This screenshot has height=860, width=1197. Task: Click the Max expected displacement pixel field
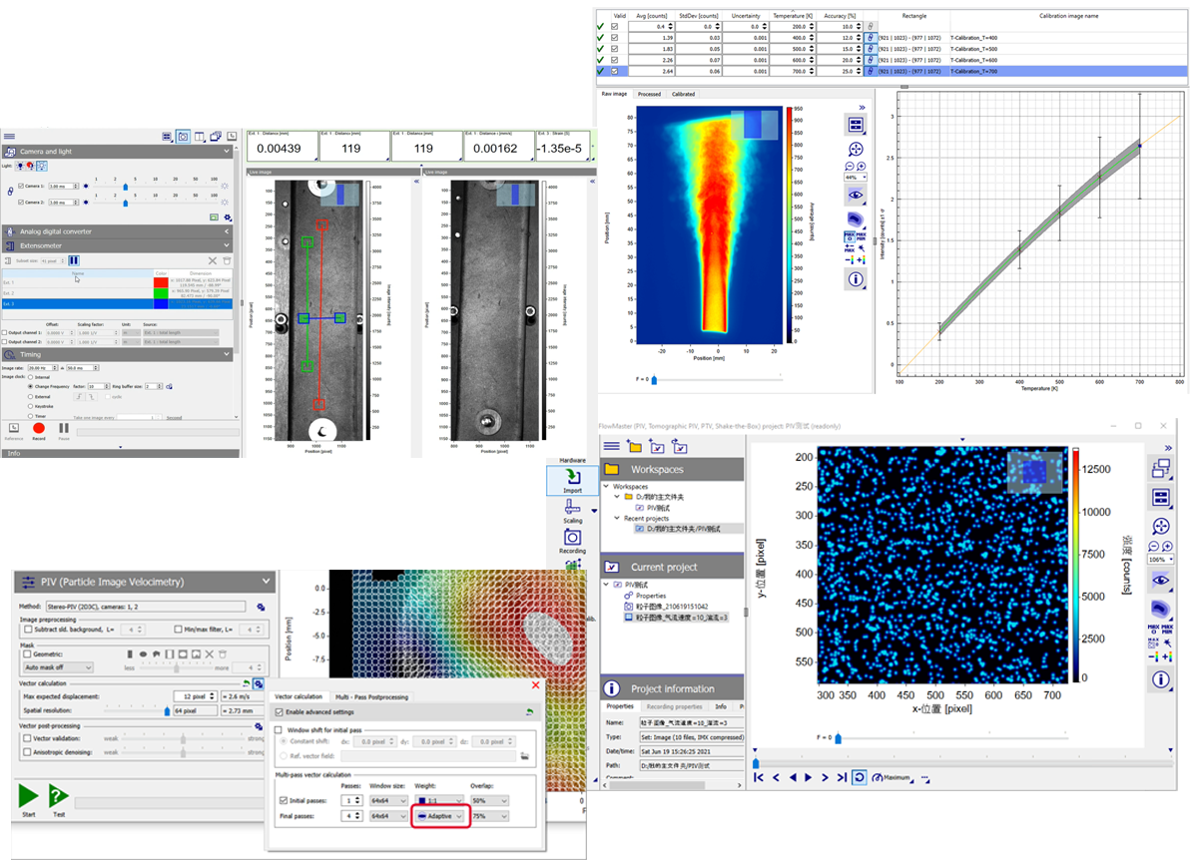click(191, 695)
